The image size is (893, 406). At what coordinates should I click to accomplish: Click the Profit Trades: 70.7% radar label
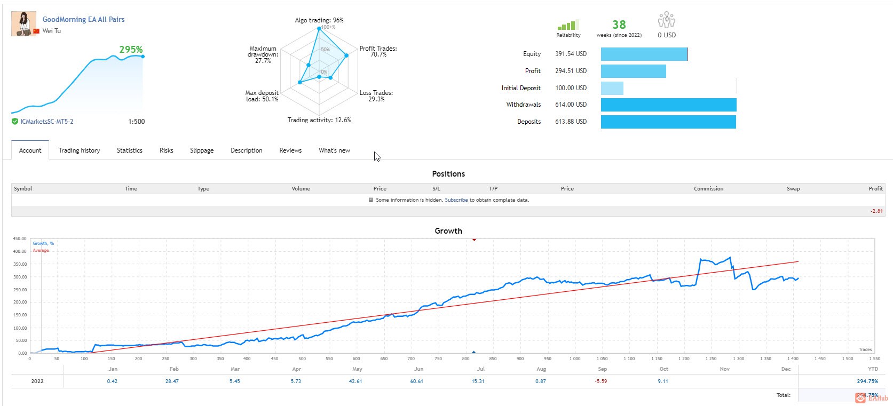(378, 51)
